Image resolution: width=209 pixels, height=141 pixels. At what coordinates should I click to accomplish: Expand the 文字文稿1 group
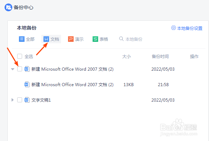tap(13, 100)
